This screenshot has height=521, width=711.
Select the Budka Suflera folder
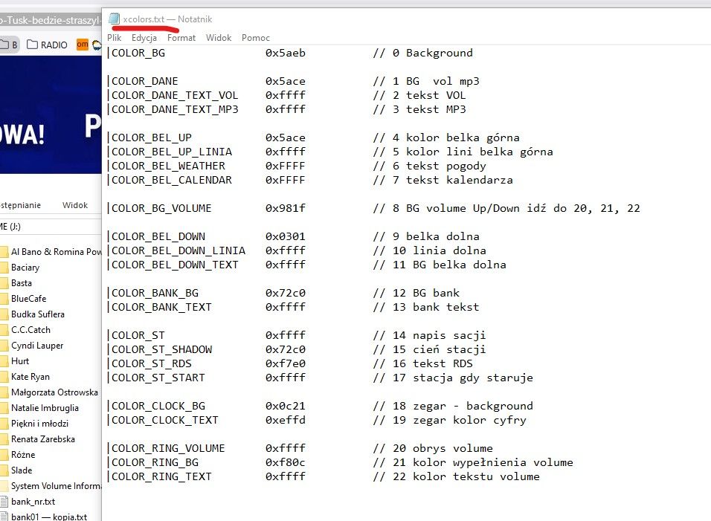pos(38,314)
